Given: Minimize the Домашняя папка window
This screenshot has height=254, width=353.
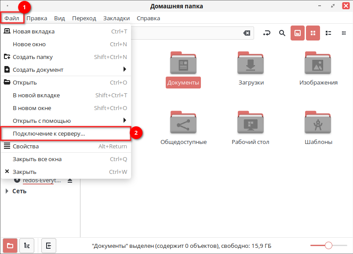Looking at the screenshot, I should coord(320,6).
